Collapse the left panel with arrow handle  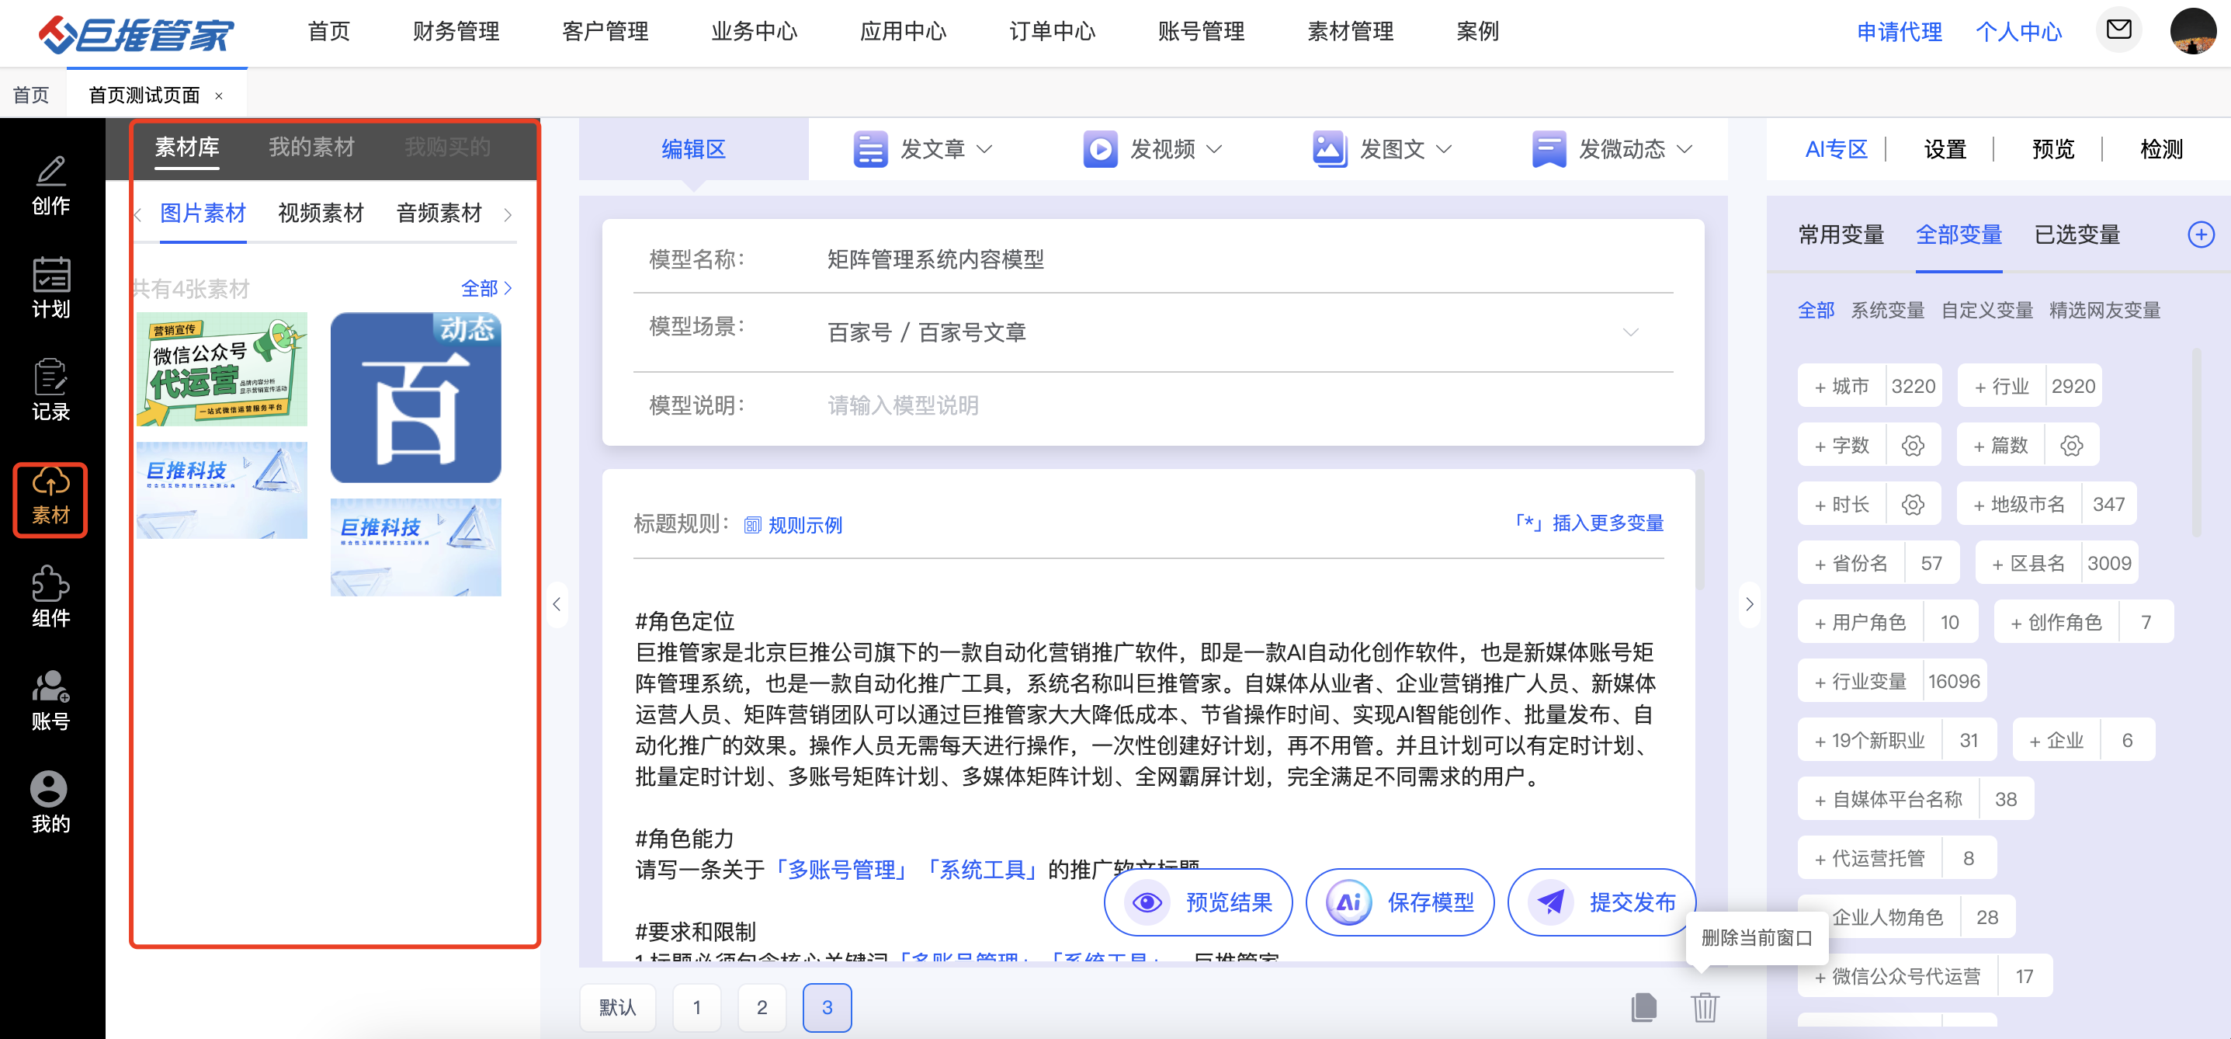(x=557, y=604)
